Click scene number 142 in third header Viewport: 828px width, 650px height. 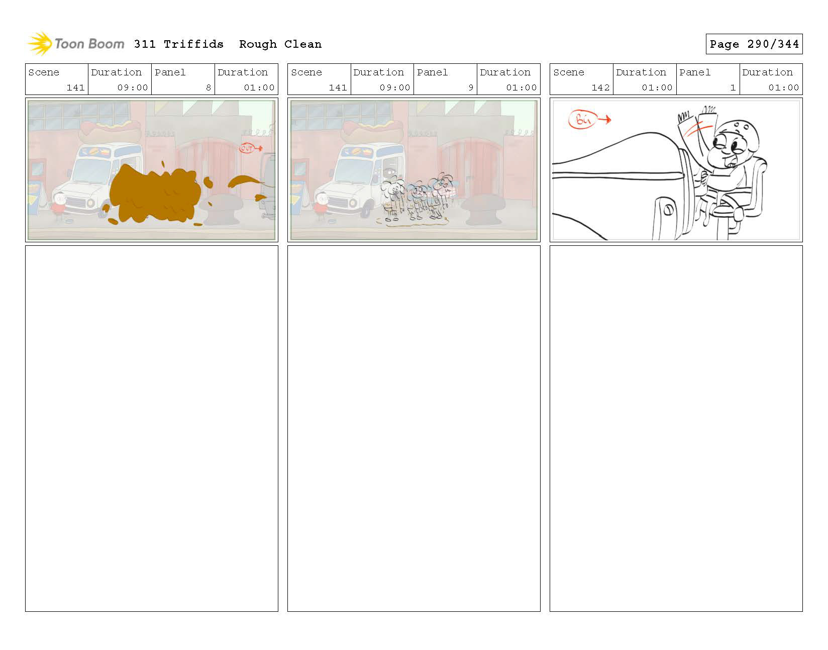(x=600, y=87)
